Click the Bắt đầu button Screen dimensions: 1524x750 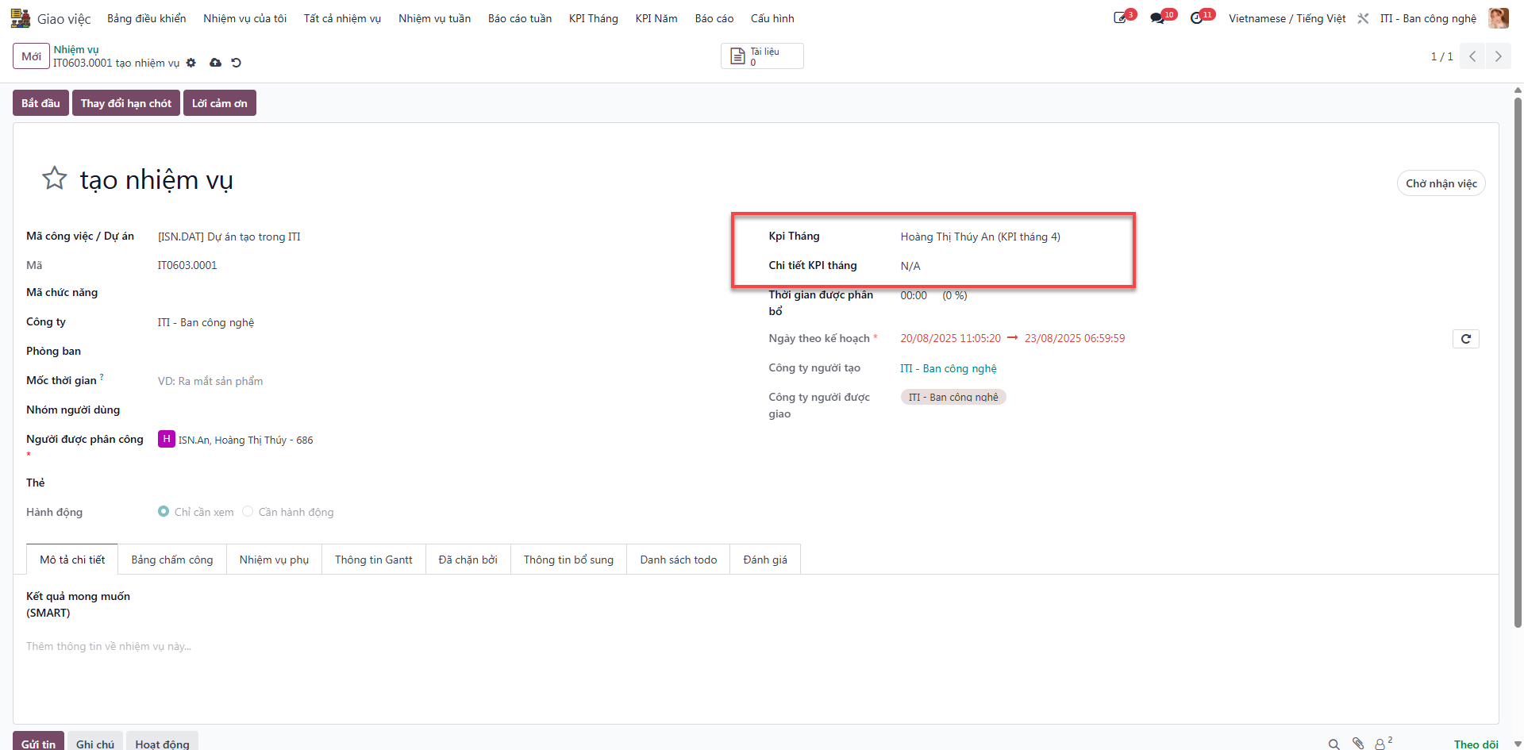40,103
